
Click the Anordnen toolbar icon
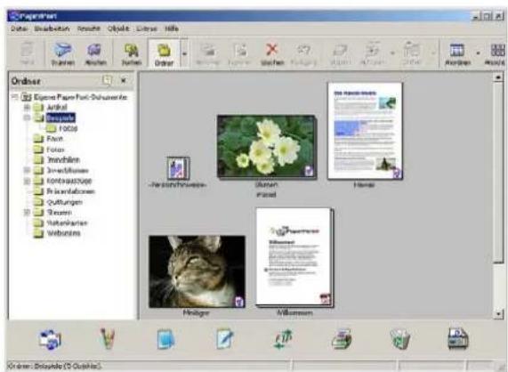pyautogui.click(x=457, y=53)
